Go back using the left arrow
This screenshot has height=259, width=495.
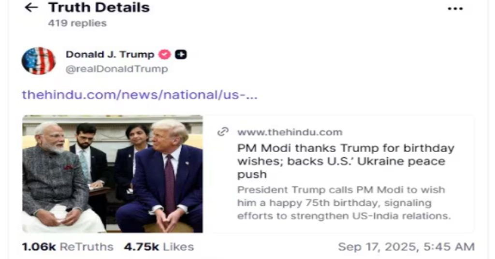pyautogui.click(x=31, y=7)
